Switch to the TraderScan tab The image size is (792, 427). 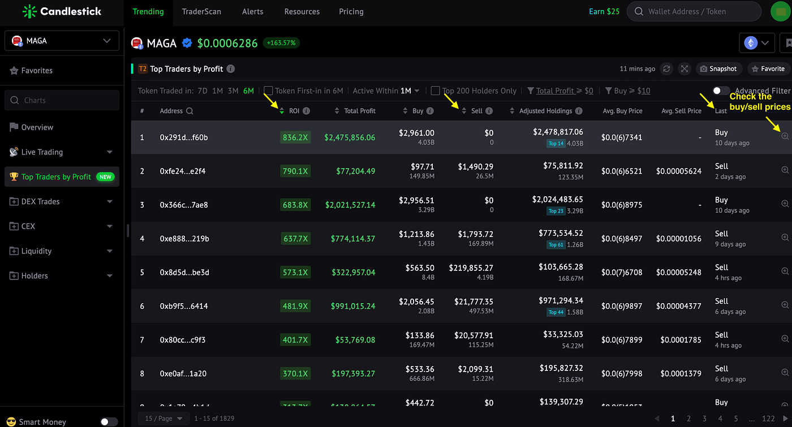201,11
